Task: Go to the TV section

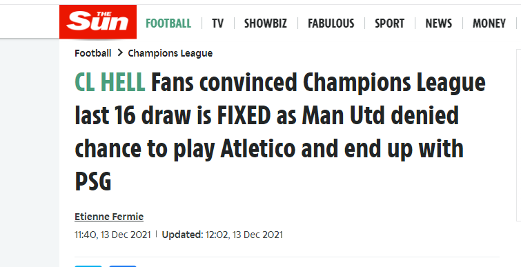Action: (x=217, y=23)
